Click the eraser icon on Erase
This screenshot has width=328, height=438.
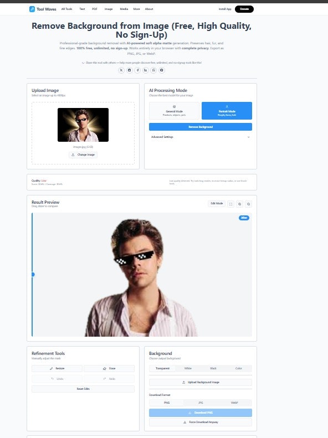tap(105, 368)
